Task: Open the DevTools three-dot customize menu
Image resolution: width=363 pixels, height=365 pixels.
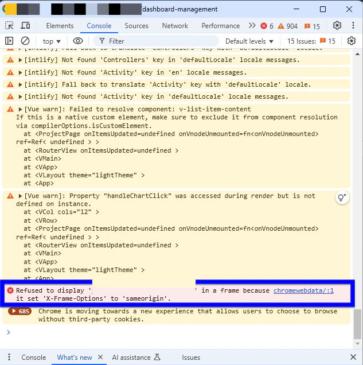Action: [x=353, y=25]
